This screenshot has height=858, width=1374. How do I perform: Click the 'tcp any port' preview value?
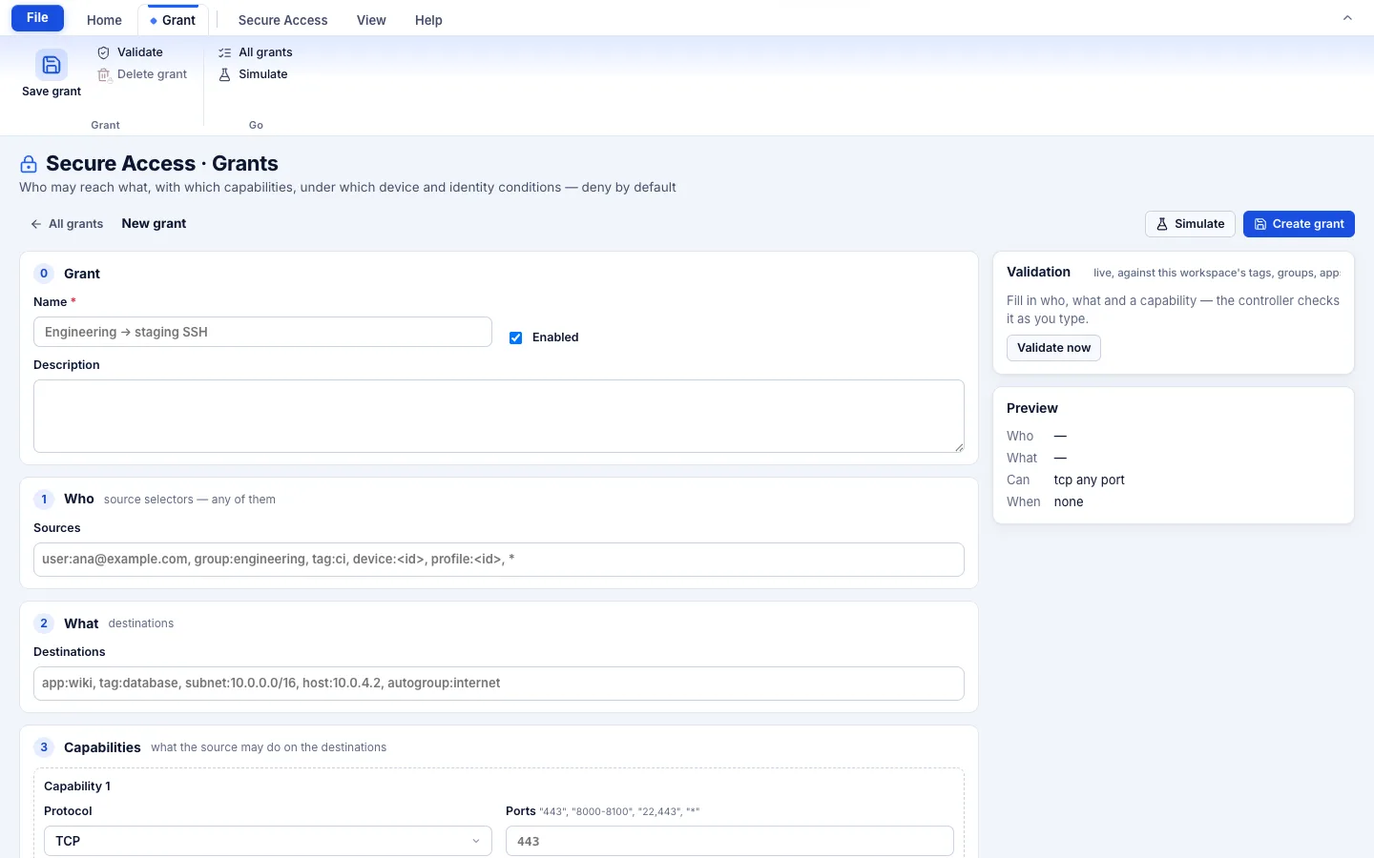click(x=1090, y=480)
